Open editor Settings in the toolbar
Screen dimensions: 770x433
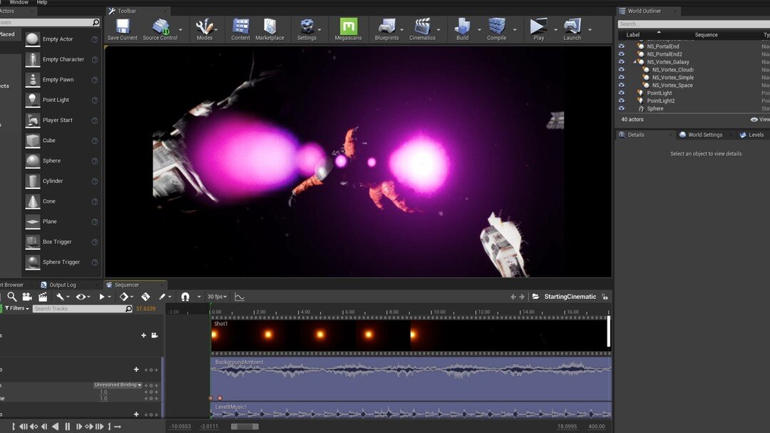coord(307,29)
